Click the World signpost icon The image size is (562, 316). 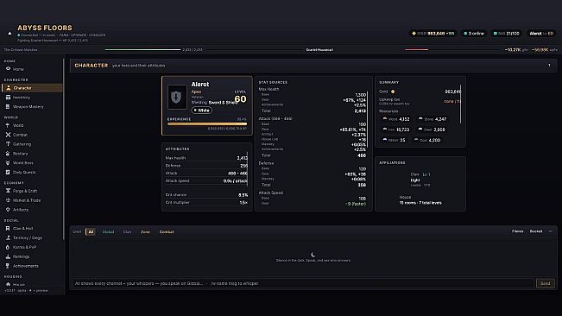point(8,125)
